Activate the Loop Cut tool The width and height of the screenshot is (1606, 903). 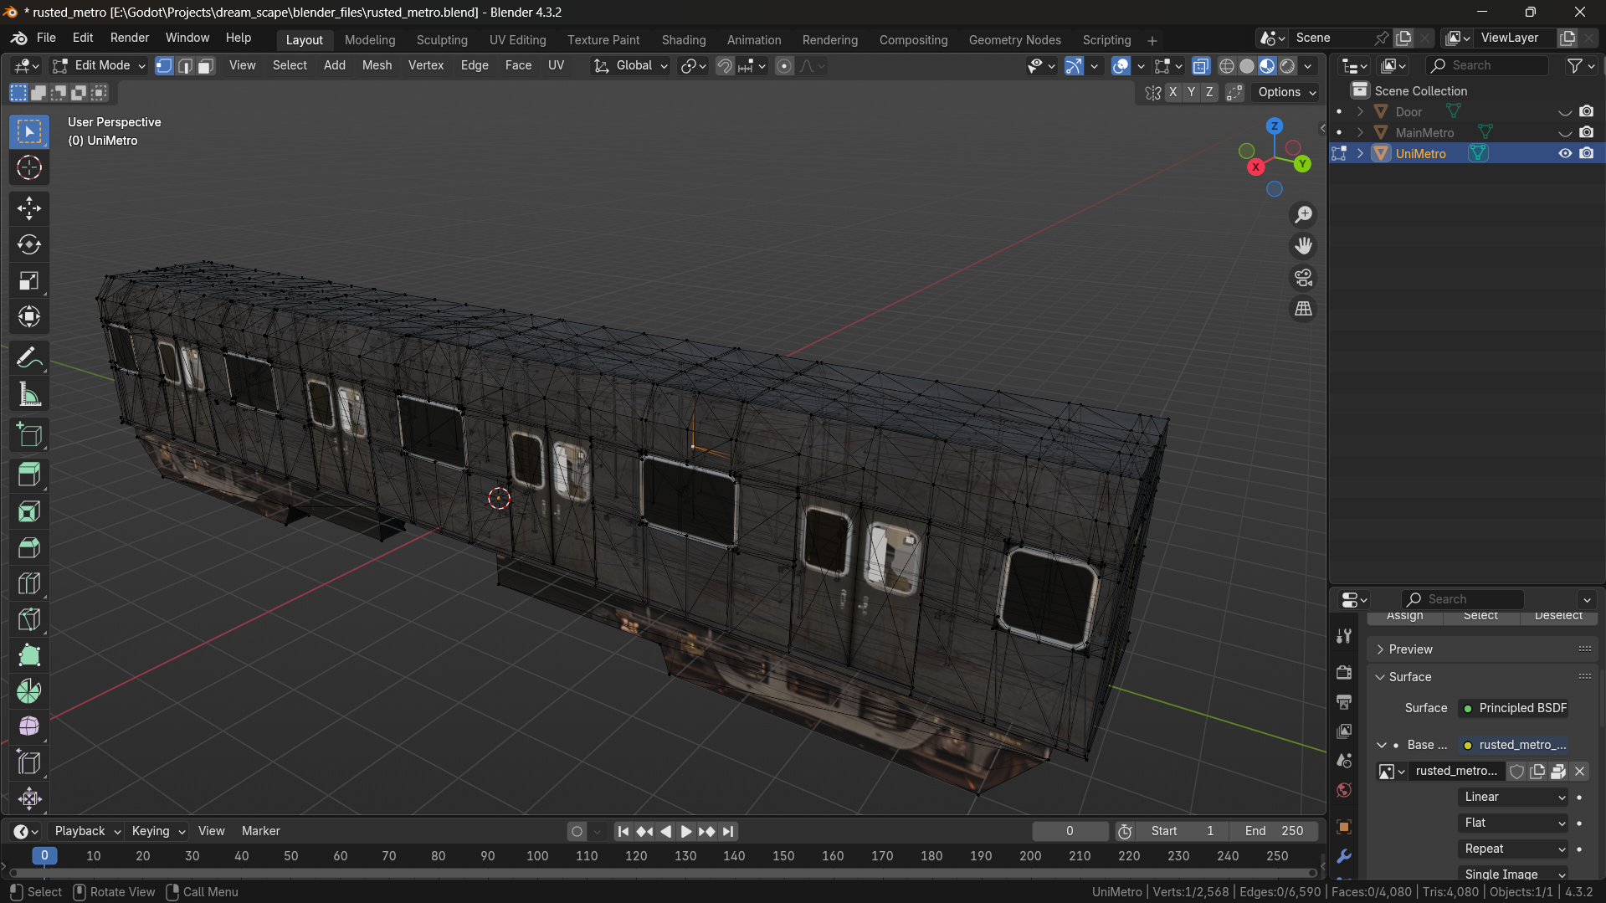[29, 583]
